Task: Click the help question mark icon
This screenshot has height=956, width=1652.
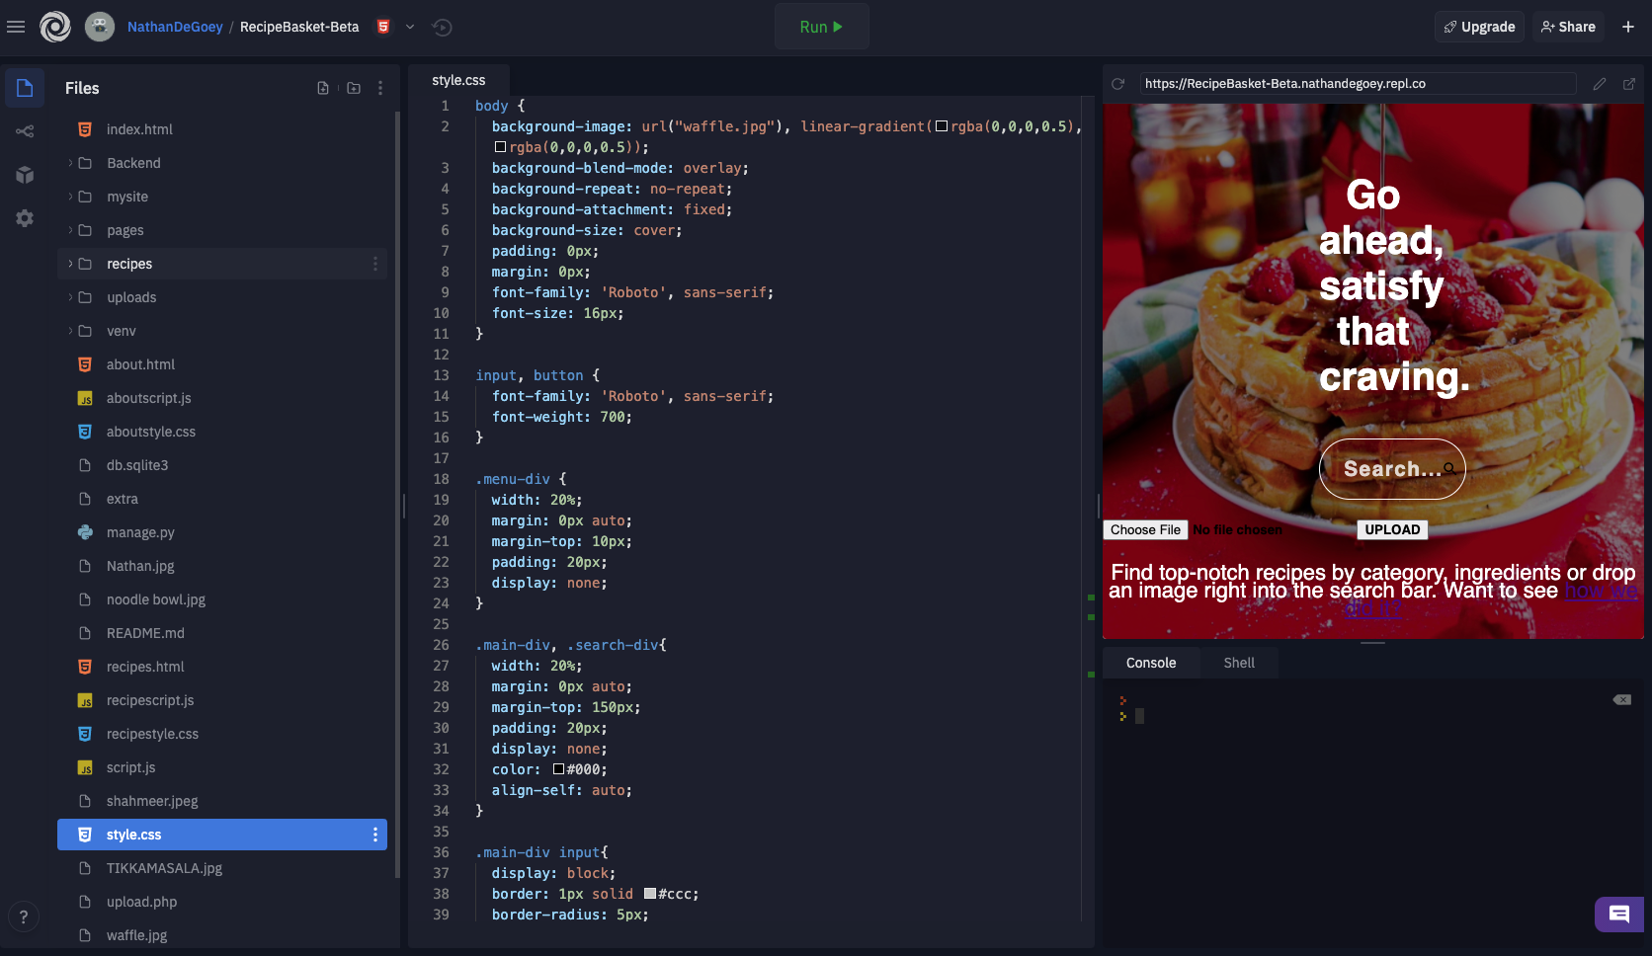Action: pos(24,916)
